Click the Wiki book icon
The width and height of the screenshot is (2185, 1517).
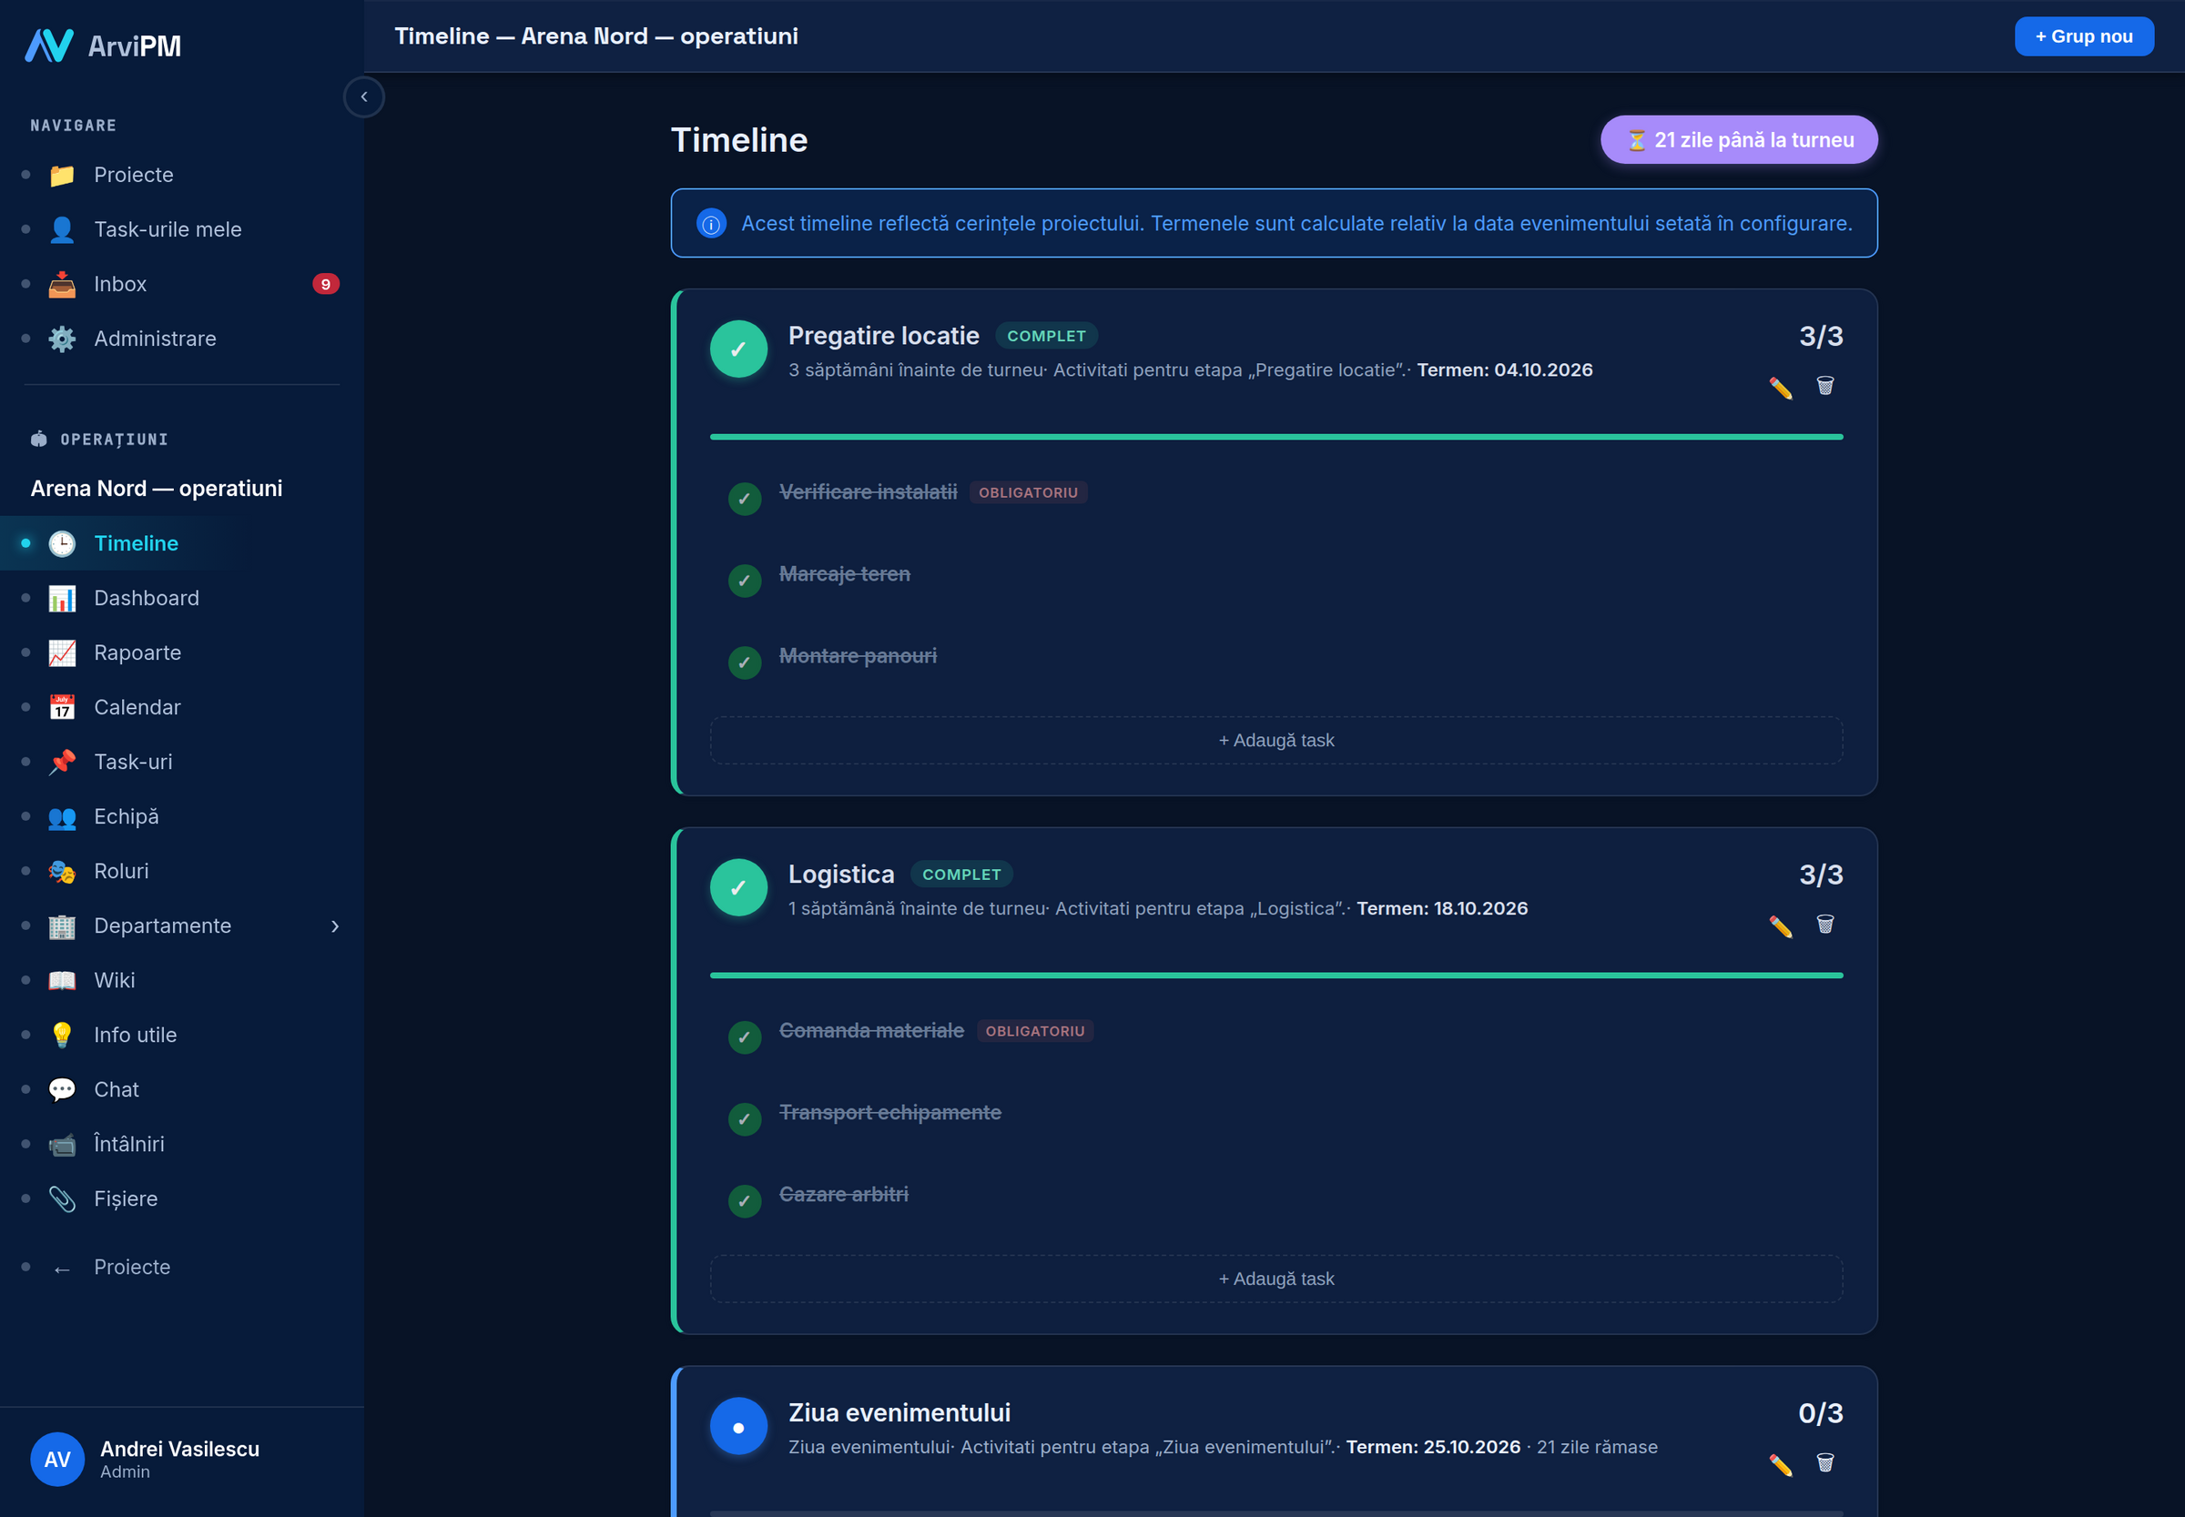[x=62, y=980]
